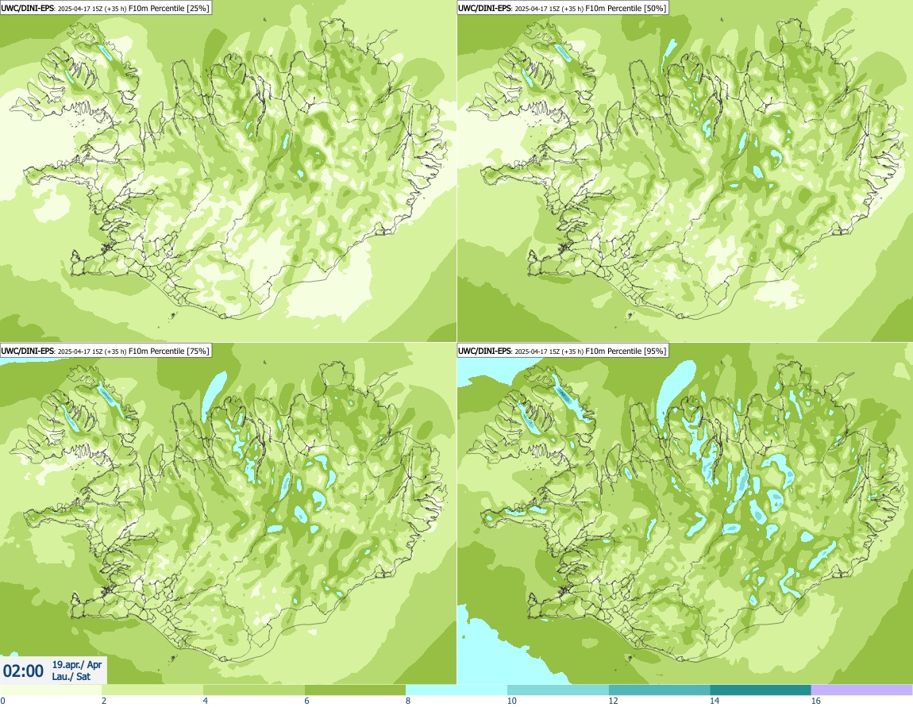This screenshot has height=707, width=913.
Task: Click the legend value 8
Action: 408,701
